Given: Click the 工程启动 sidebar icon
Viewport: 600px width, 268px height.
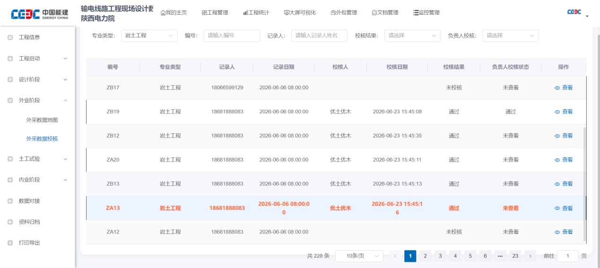Looking at the screenshot, I should point(10,59).
